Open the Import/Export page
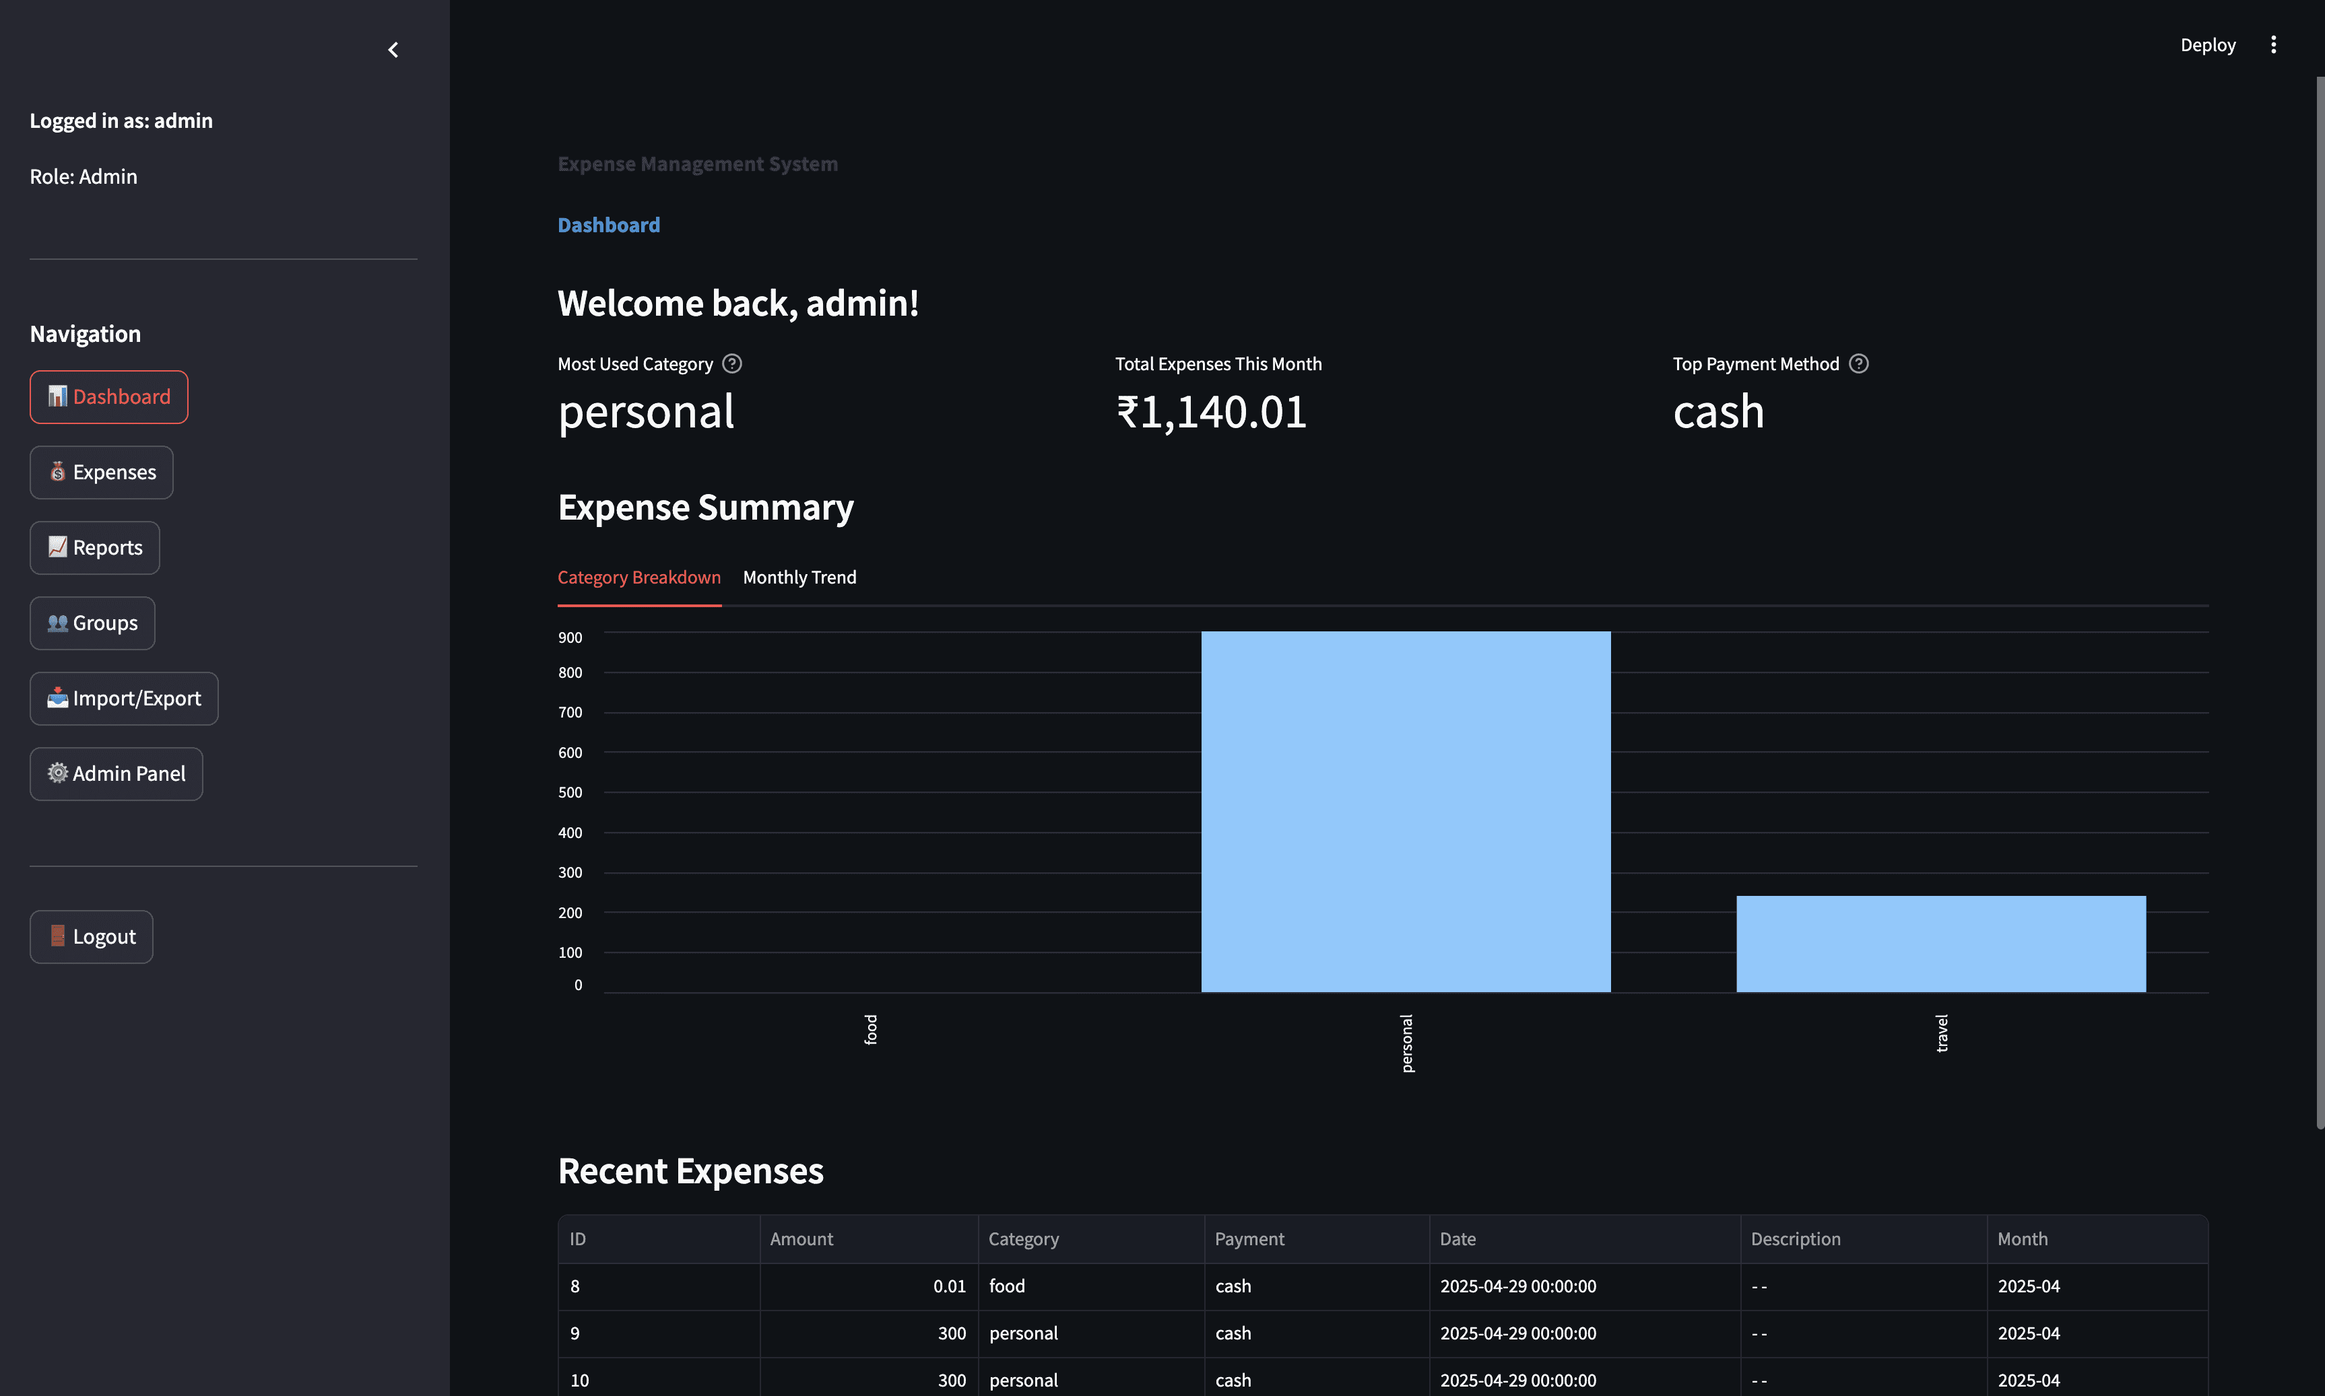2325x1396 pixels. pyautogui.click(x=124, y=698)
